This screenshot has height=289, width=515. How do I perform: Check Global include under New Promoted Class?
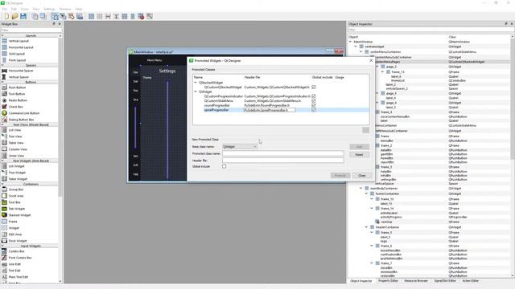224,166
